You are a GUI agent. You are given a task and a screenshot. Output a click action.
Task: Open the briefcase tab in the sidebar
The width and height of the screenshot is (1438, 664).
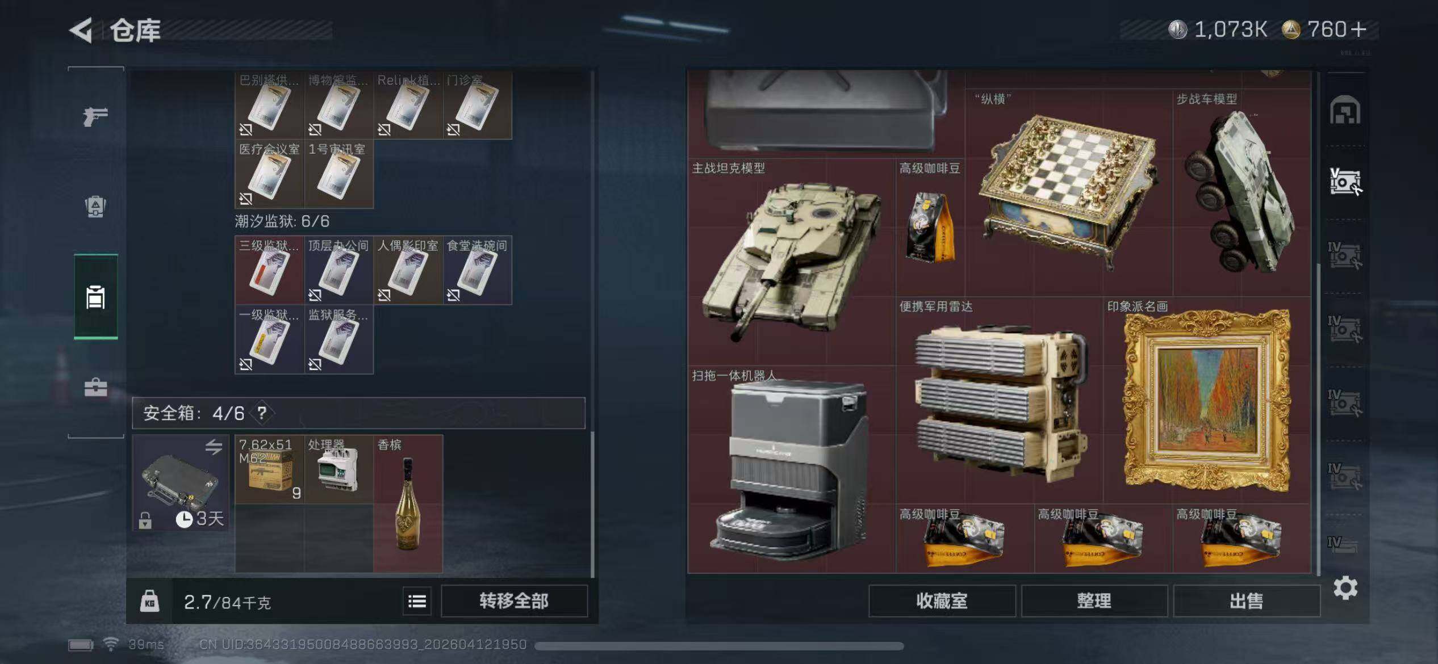pos(95,388)
